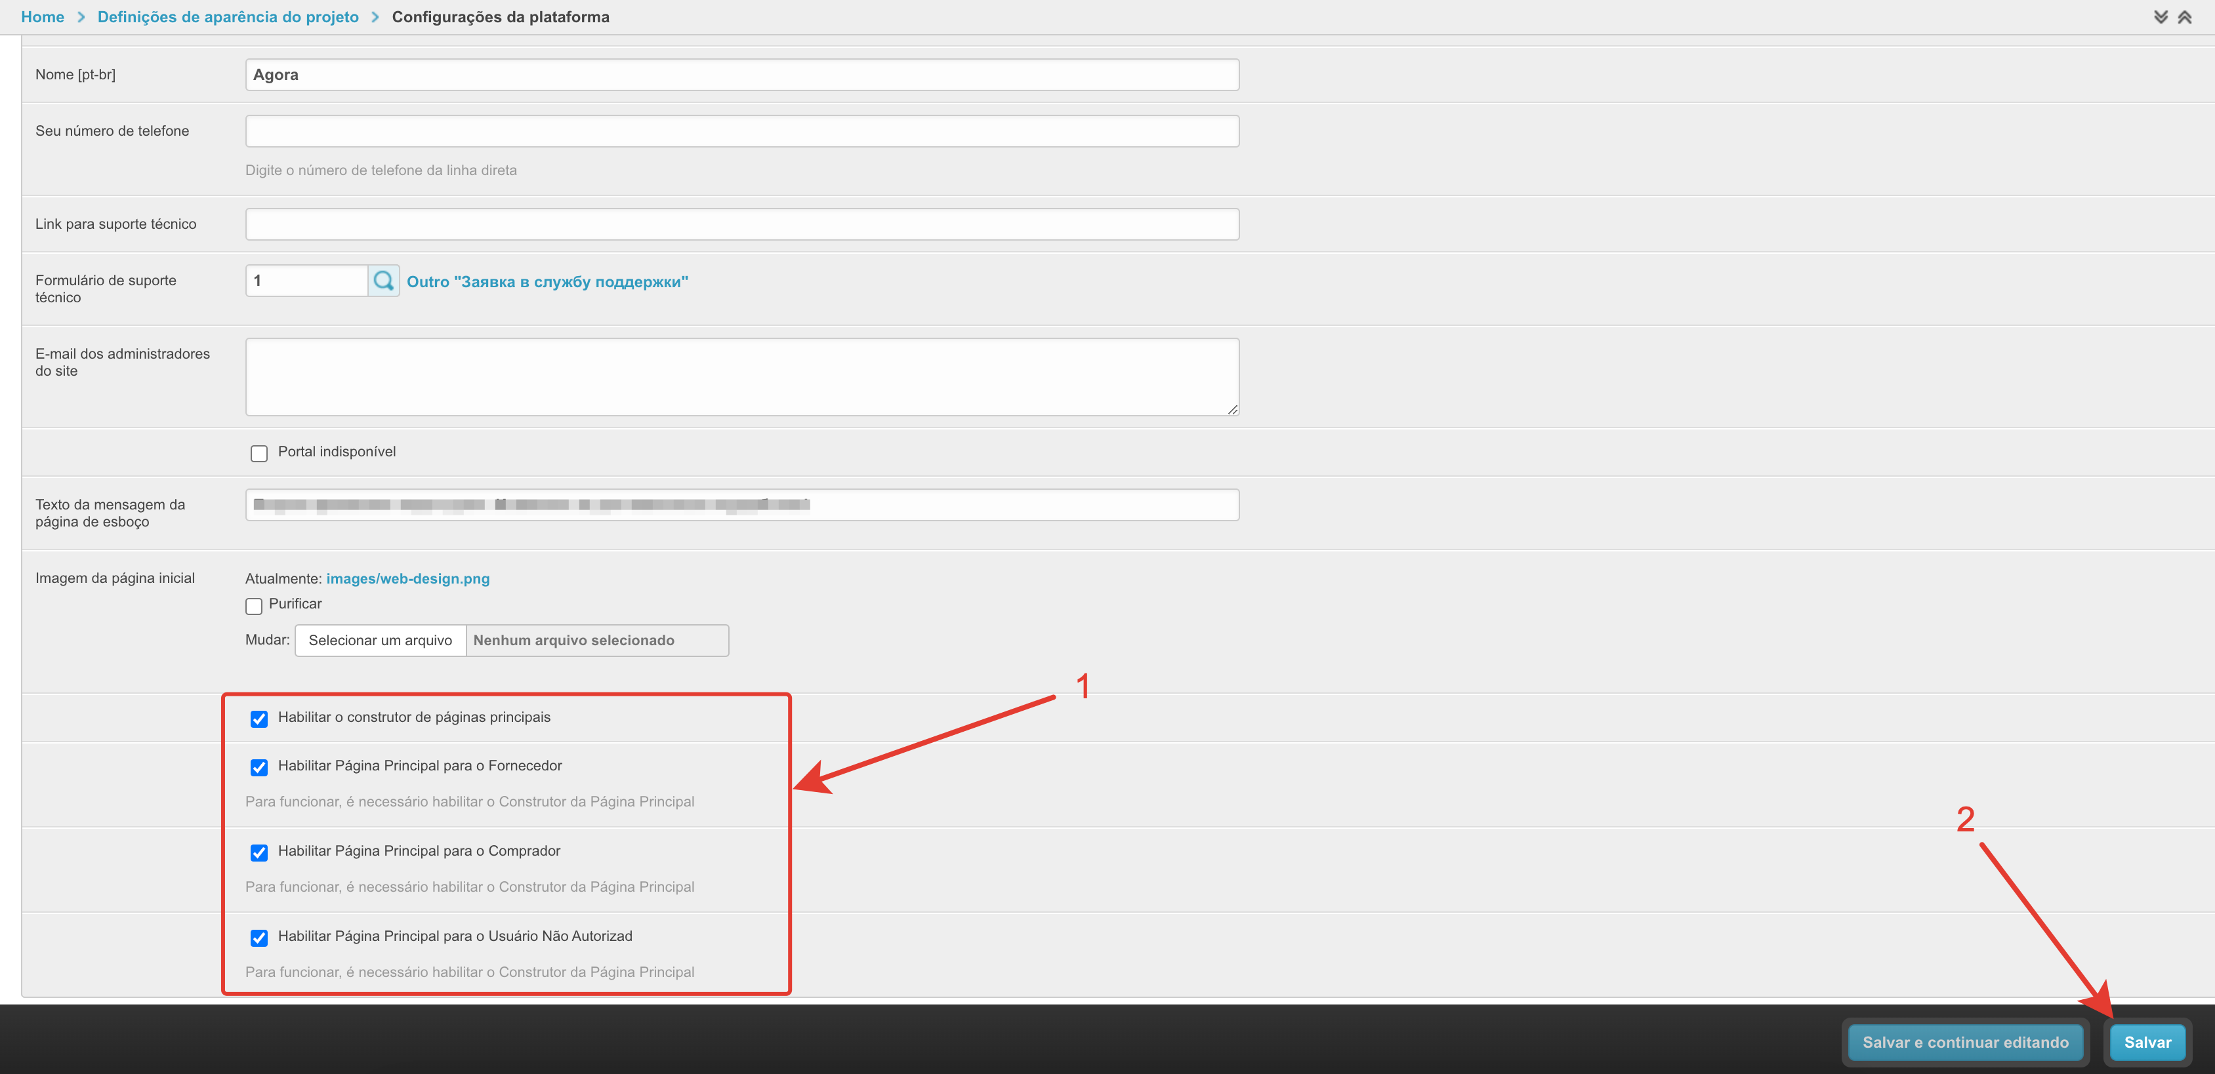The height and width of the screenshot is (1074, 2215).
Task: Open the linked support request form
Action: point(547,282)
